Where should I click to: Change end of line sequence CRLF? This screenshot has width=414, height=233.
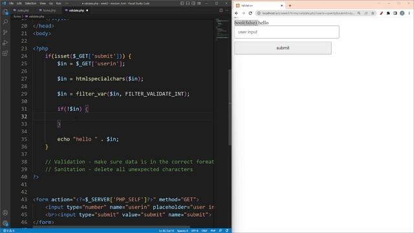(x=204, y=230)
